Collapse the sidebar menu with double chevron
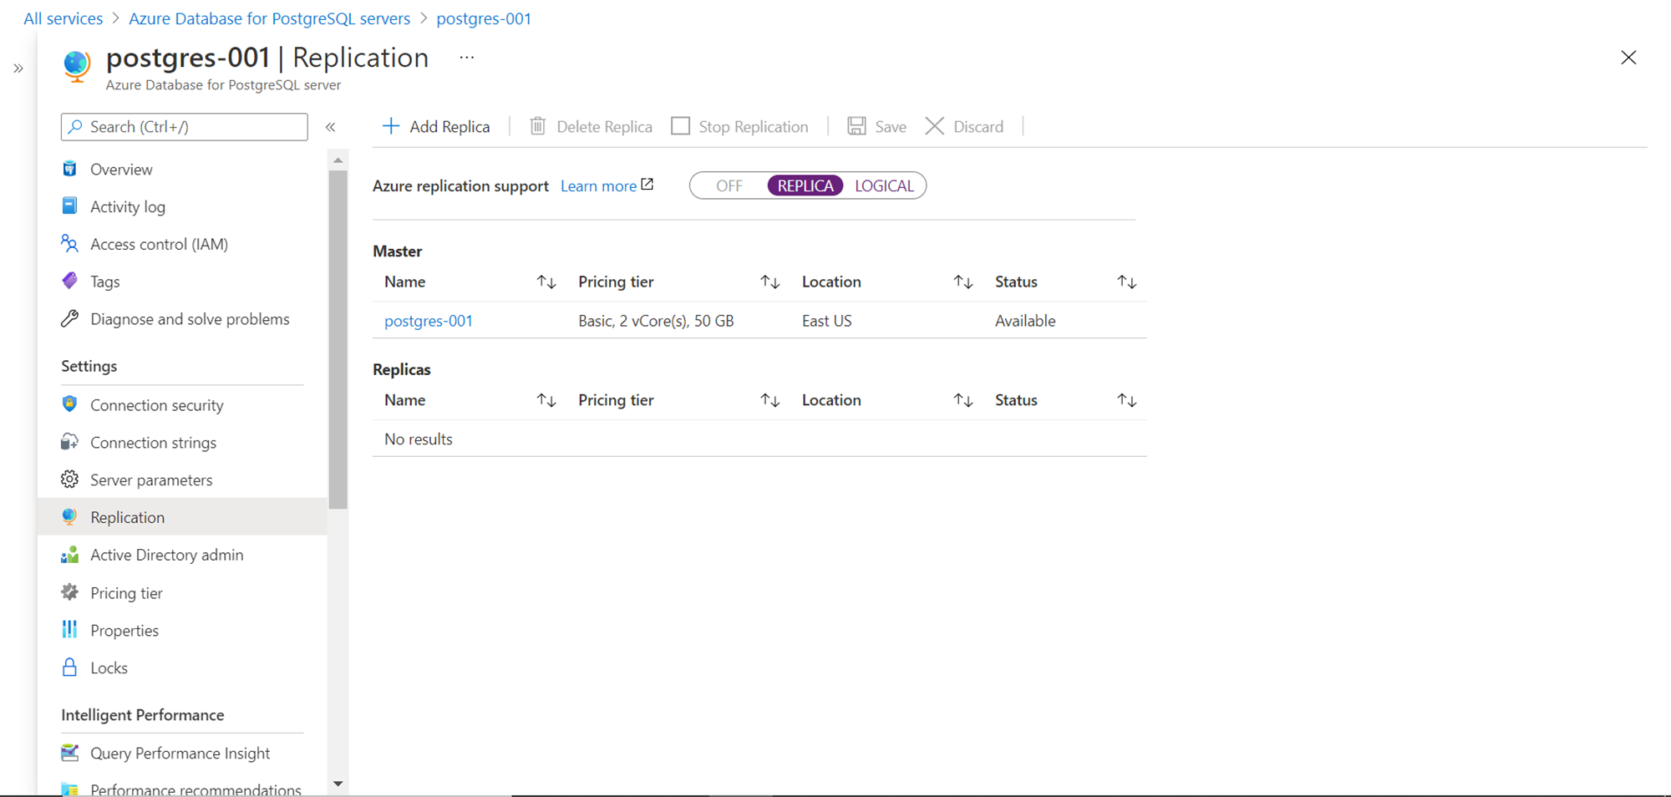The width and height of the screenshot is (1671, 797). [x=331, y=127]
